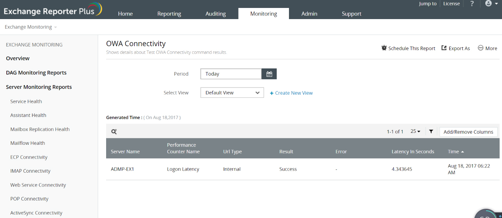Click the filter funnel icon
The height and width of the screenshot is (218, 502).
(x=431, y=131)
